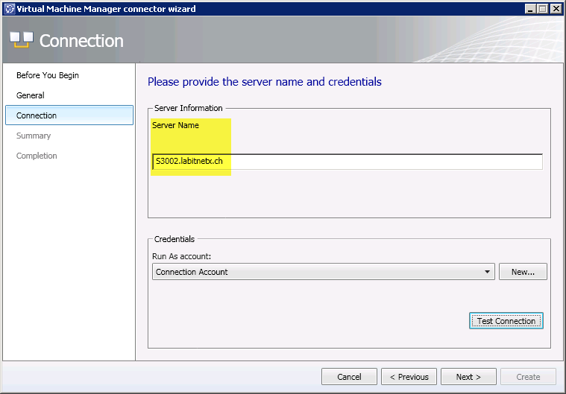Proceed using the Next button

point(468,377)
